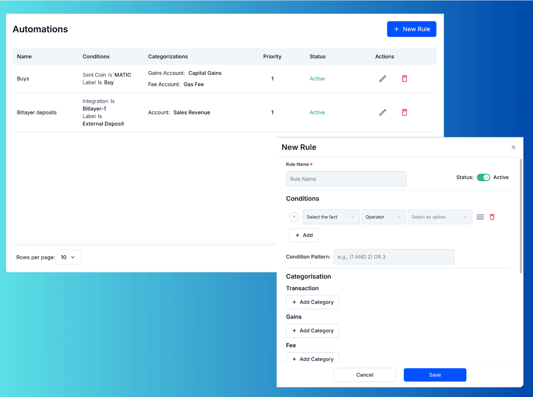Open the 'Select the fact' dropdown

pos(330,217)
